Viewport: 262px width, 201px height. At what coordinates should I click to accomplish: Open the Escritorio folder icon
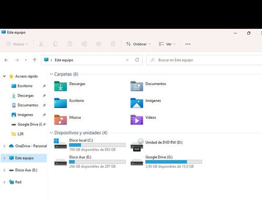(x=60, y=103)
